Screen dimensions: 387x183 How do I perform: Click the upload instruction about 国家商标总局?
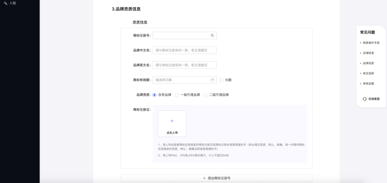point(231,147)
